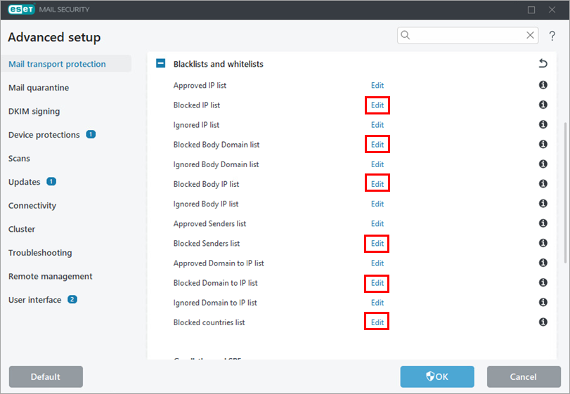
Task: Edit the Blocked Body Domain list
Action: click(x=377, y=145)
